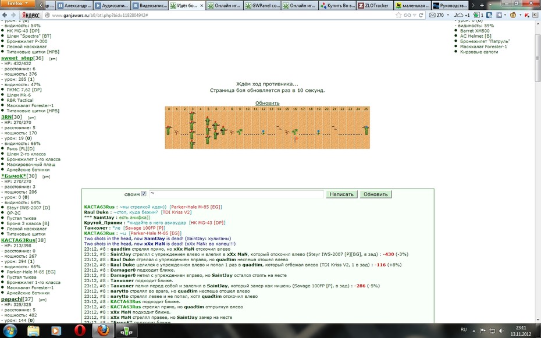Switch to the 'Александр' tab
This screenshot has width=541, height=338.
coord(74,5)
